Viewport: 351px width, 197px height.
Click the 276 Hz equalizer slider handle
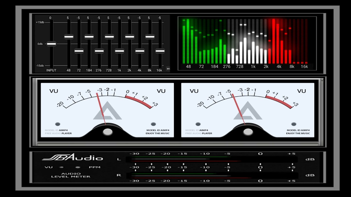point(99,51)
